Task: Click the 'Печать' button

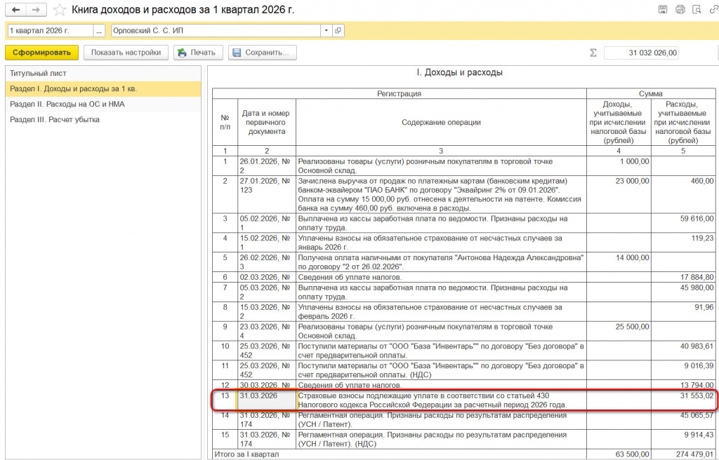Action: pyautogui.click(x=197, y=52)
